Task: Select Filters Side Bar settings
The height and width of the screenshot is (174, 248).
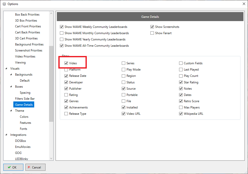Action: pyautogui.click(x=25, y=99)
